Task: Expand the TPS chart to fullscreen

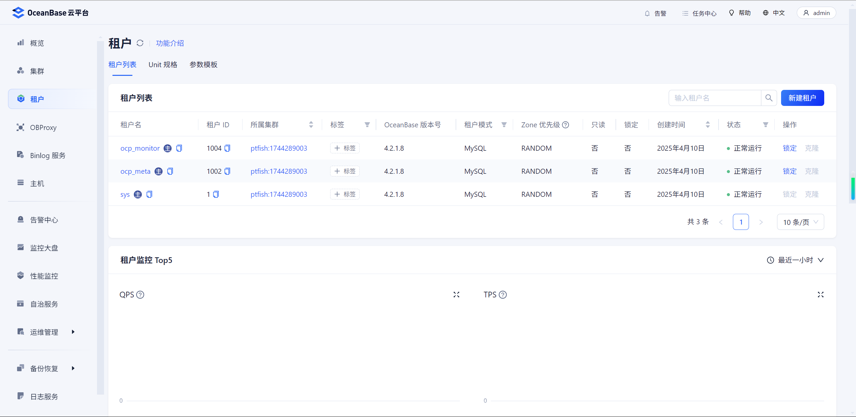Action: click(x=820, y=294)
